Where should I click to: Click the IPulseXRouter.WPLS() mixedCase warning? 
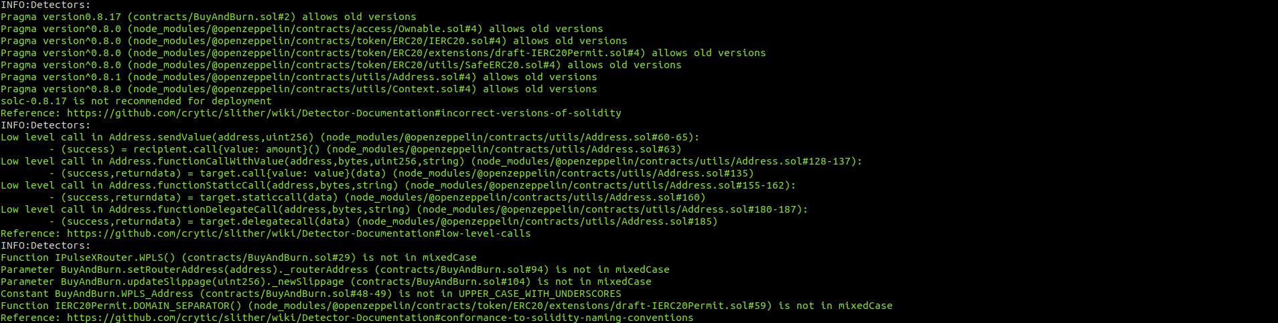point(238,257)
